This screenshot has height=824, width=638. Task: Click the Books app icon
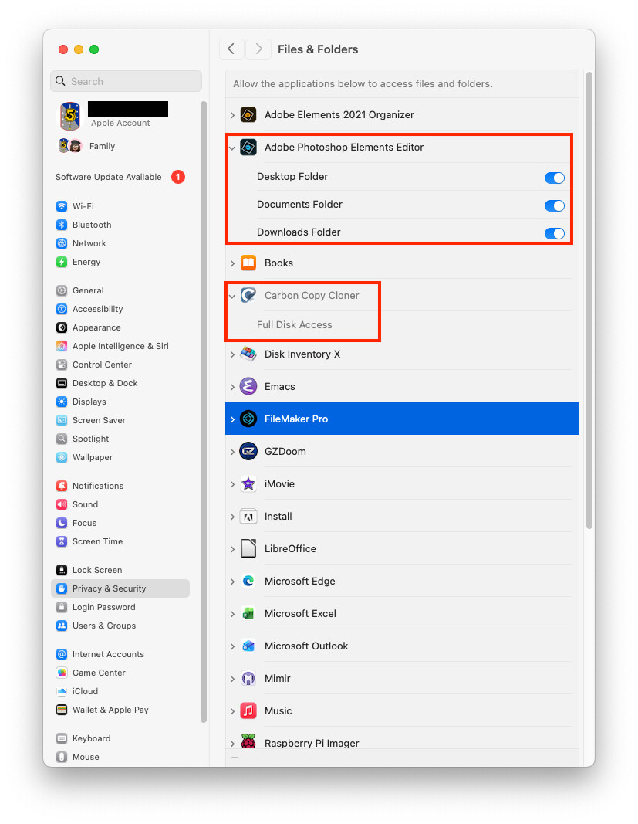tap(248, 263)
